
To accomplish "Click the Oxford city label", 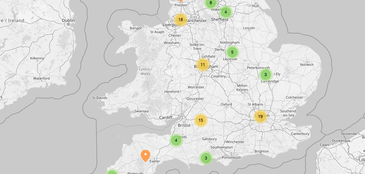I will tap(226, 104).
